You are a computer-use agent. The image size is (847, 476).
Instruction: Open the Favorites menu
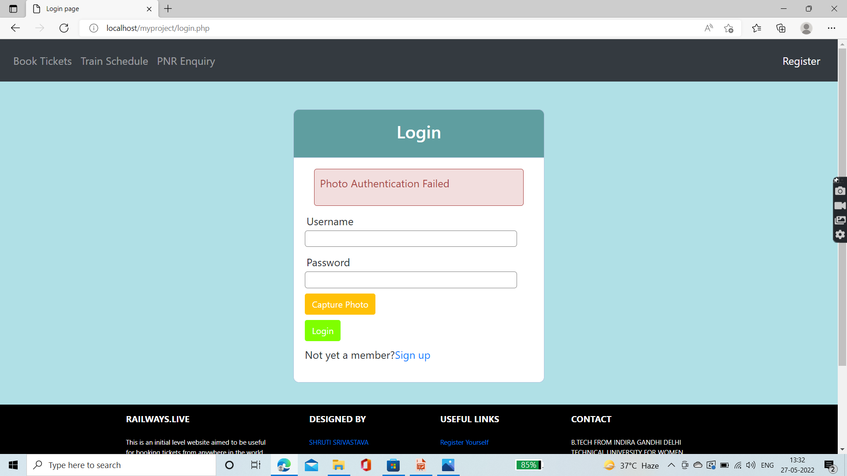[x=757, y=28]
